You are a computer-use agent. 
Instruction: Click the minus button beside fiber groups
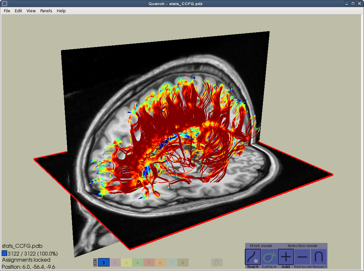95,264
